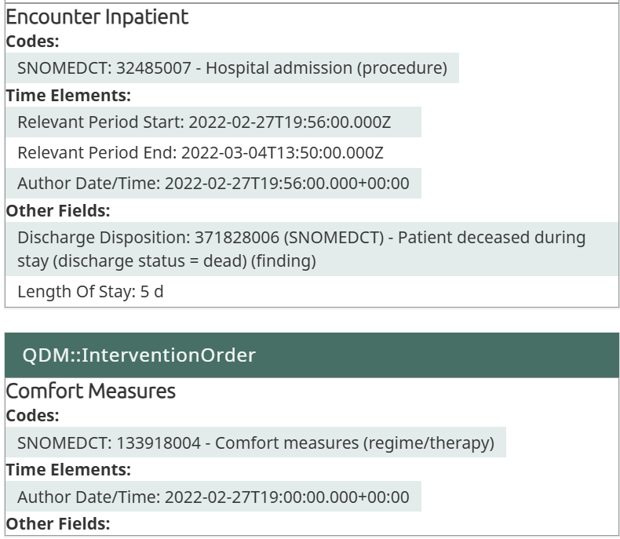Screen dimensions: 620x539
Task: Click Codes label under Comfort Measures
Action: point(33,416)
